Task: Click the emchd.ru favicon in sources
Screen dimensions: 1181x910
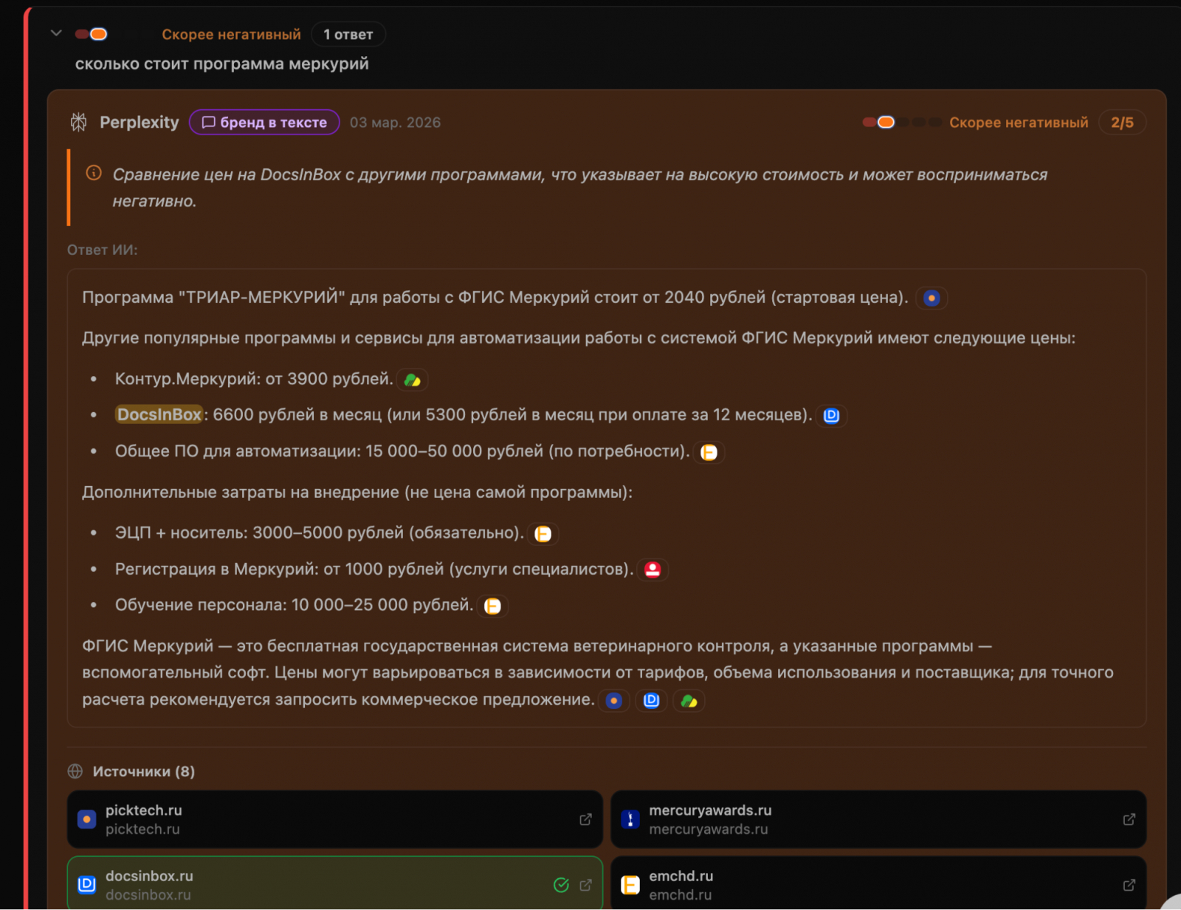Action: 630,885
